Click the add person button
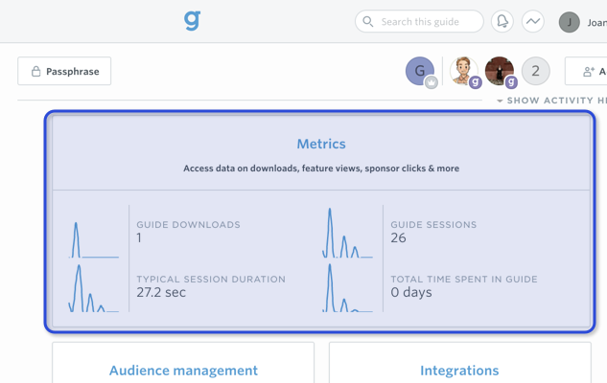The height and width of the screenshot is (383, 607). coord(586,71)
